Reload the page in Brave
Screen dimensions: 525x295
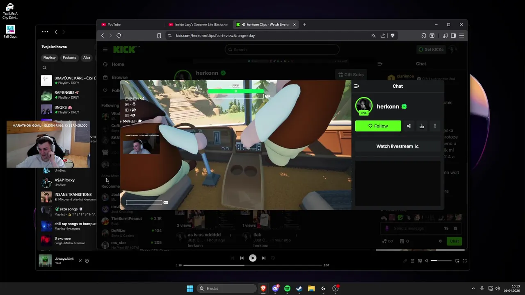click(x=119, y=36)
